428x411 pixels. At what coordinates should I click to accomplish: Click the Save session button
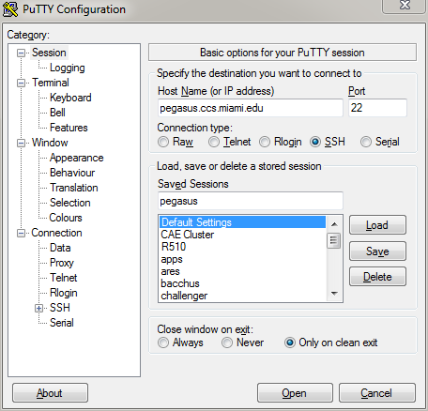tap(377, 251)
